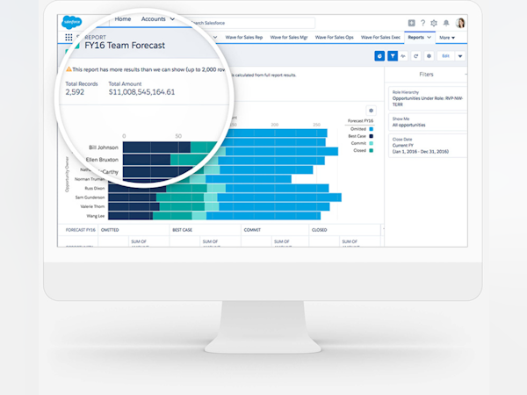Click the Total Amount value $11,008,545,164.61
The width and height of the screenshot is (527, 395).
pos(141,92)
